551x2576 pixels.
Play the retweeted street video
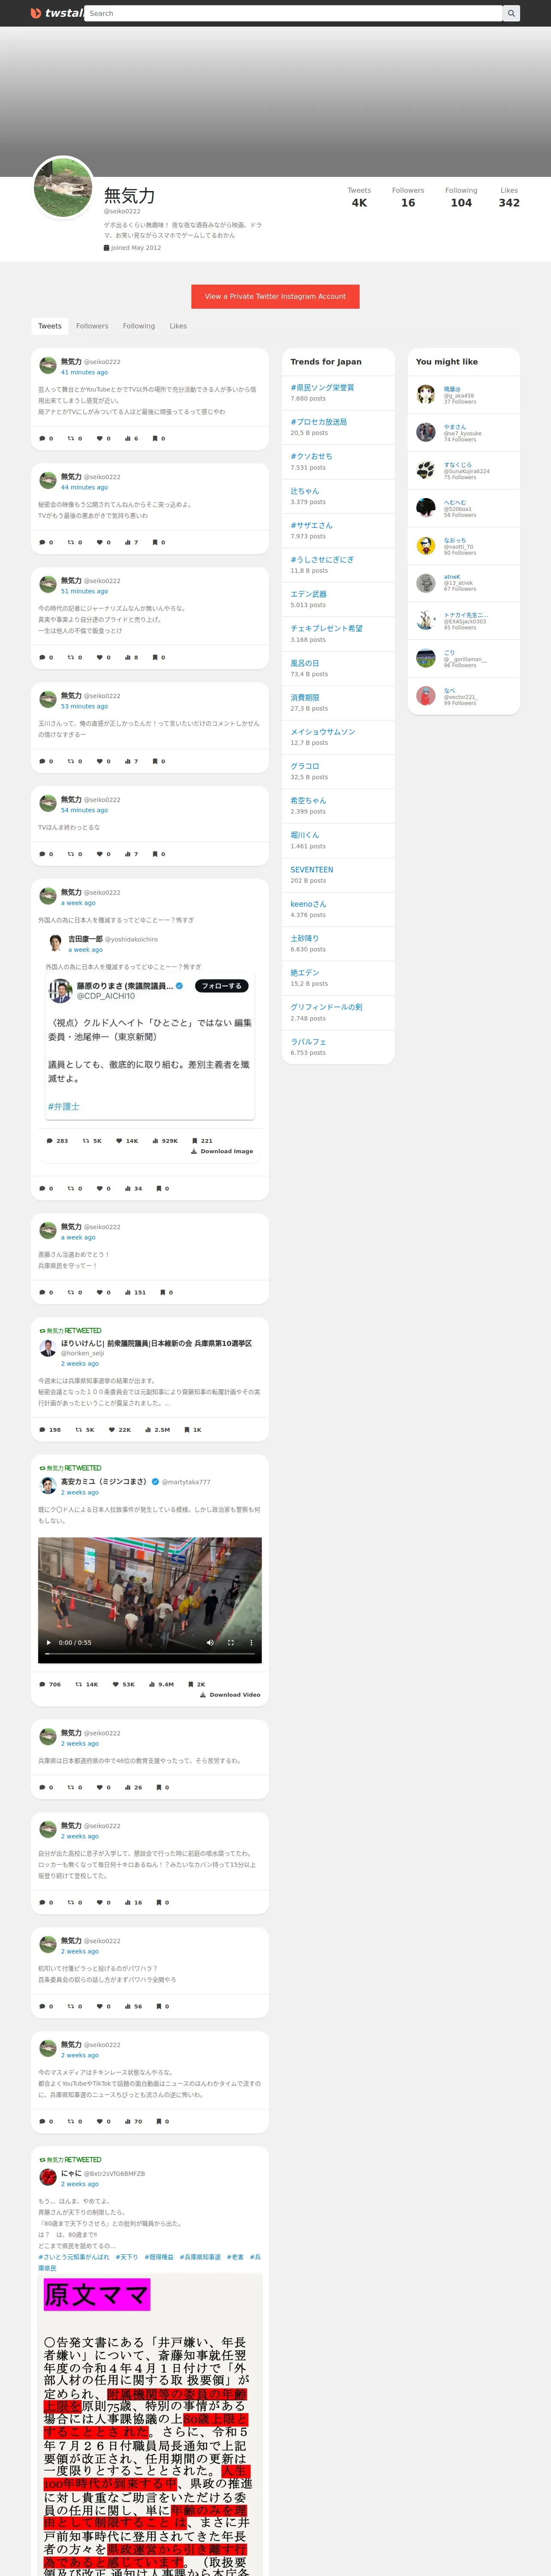[x=48, y=1642]
